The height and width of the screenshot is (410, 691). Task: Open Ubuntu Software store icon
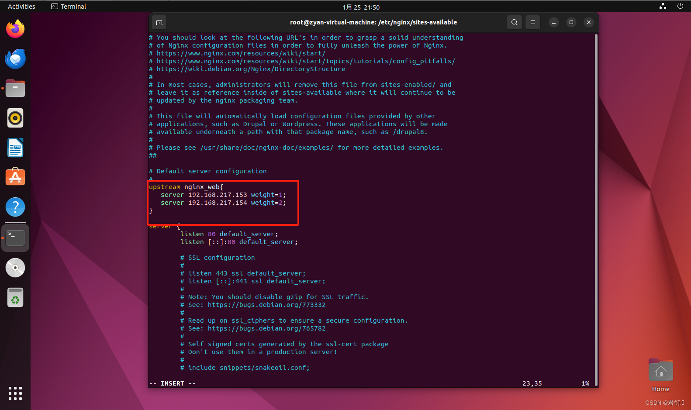pyautogui.click(x=15, y=177)
